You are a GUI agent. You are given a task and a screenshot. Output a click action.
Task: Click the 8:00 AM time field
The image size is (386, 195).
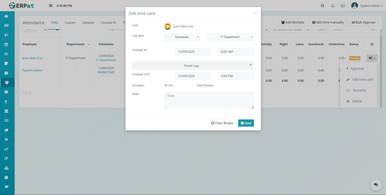(236, 52)
